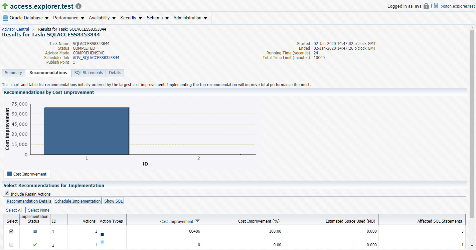Screen dimensions: 476x250
Task: Open the target information icon beside access.explorer.test
Action: pyautogui.click(x=78, y=6)
